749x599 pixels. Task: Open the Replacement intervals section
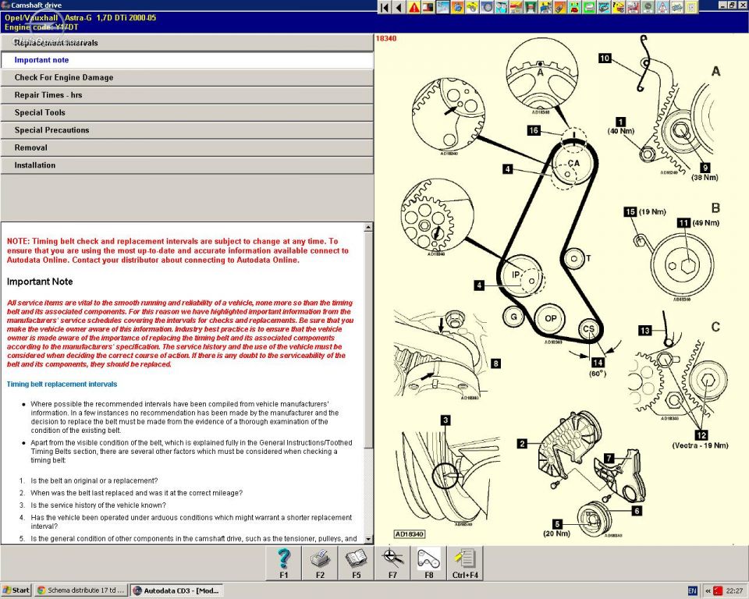tap(186, 43)
